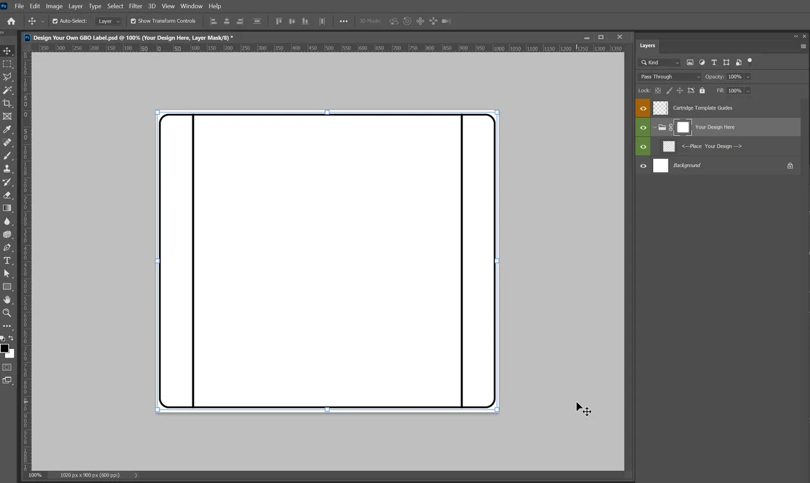
Task: Select the Eyedropper tool
Action: (x=7, y=130)
